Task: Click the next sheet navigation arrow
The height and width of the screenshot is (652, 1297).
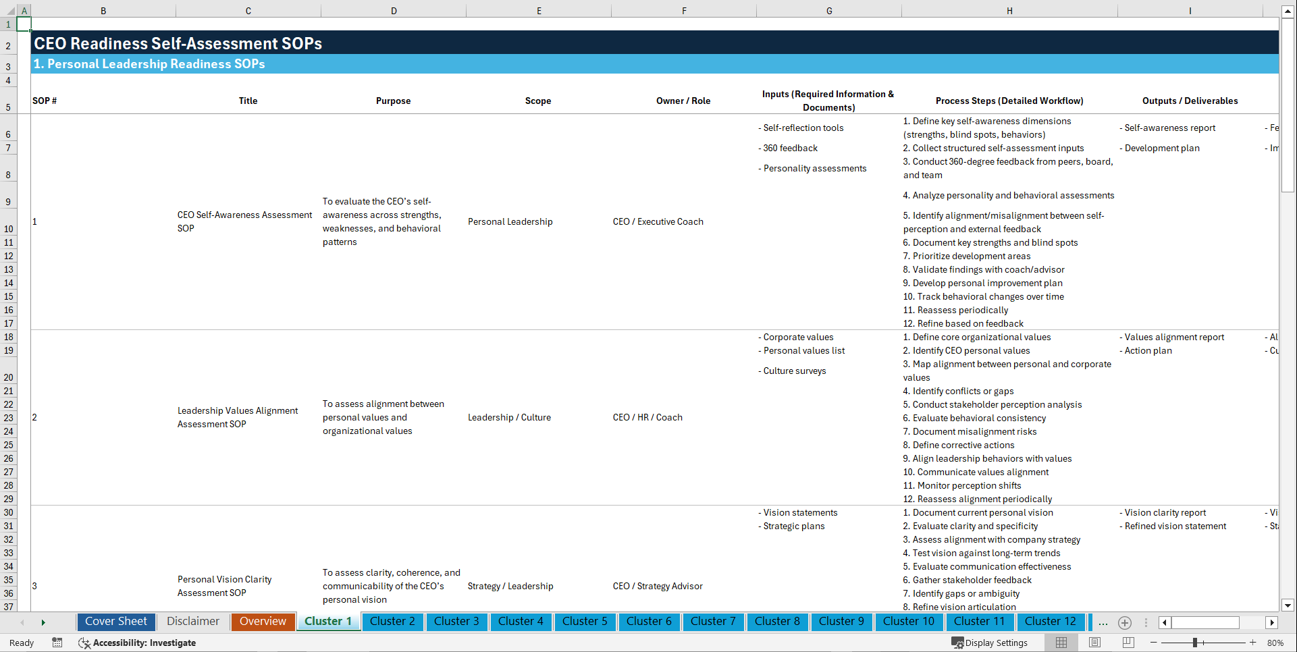Action: click(43, 622)
